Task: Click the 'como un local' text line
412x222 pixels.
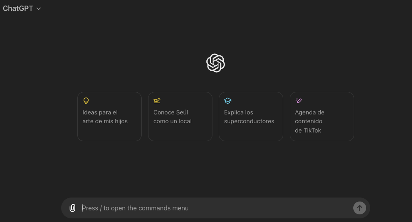Action: (172, 121)
